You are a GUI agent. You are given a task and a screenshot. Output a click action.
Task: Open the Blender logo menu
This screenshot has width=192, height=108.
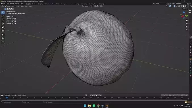click(x=2, y=4)
